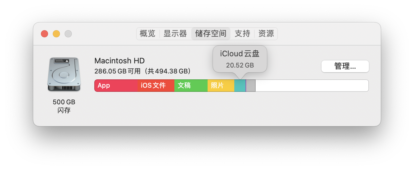Go to the 支持 tab
This screenshot has width=414, height=170.
tap(242, 34)
